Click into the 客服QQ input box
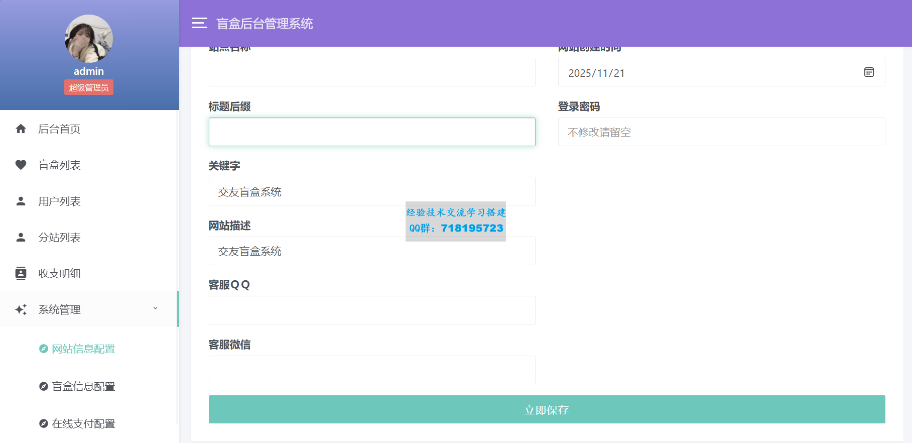The image size is (912, 443). point(372,310)
